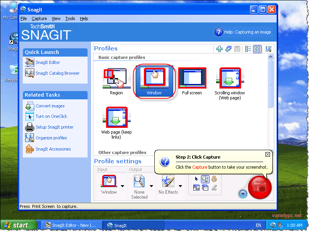Switch to SnagIt Editor taskbar button
The image size is (309, 231).
[x=71, y=225]
